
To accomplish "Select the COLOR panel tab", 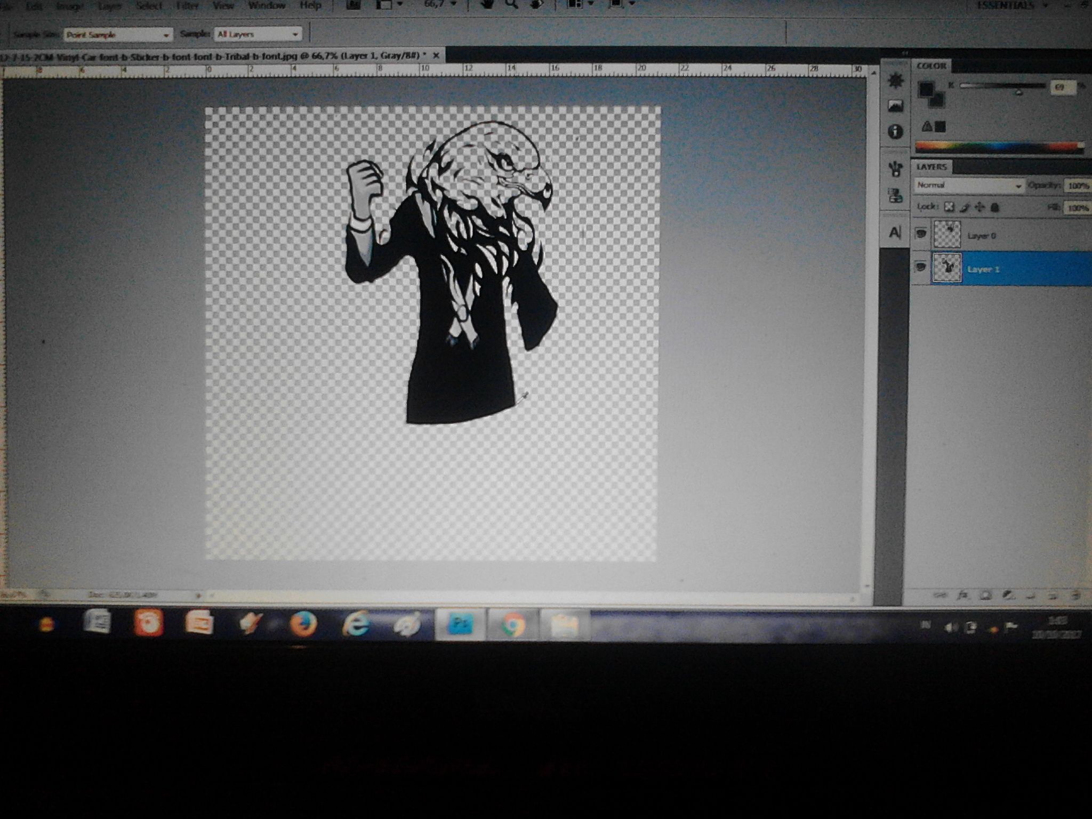I will [x=932, y=66].
